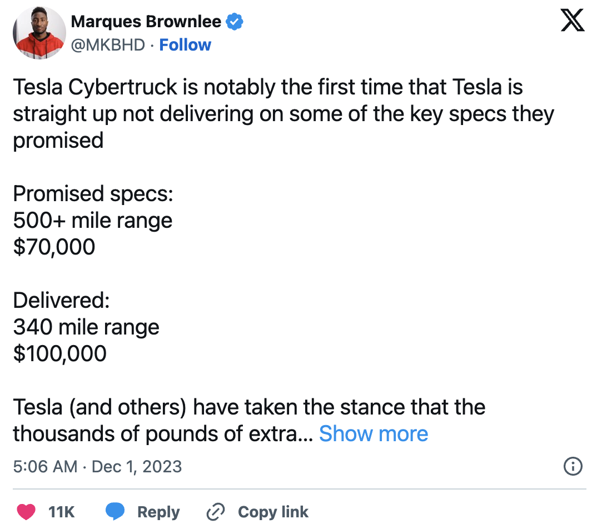Click the 11K like count
Viewport: 597px width, 529px height.
(62, 512)
